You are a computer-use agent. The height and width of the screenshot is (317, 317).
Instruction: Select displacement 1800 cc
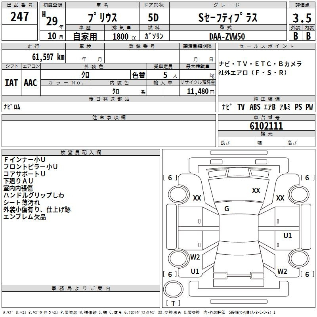124,36
